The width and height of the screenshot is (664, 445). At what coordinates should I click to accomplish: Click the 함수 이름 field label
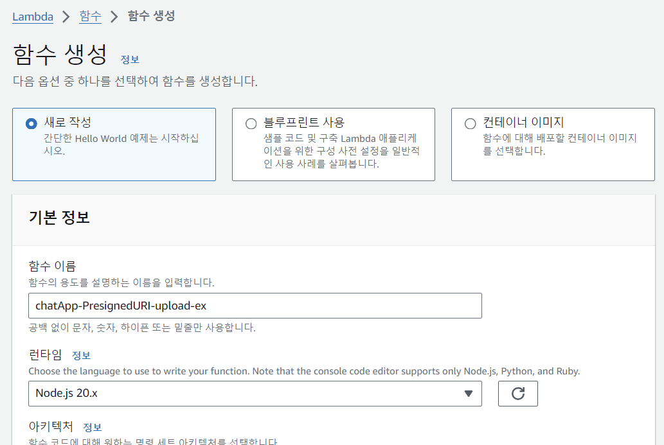[x=52, y=266]
